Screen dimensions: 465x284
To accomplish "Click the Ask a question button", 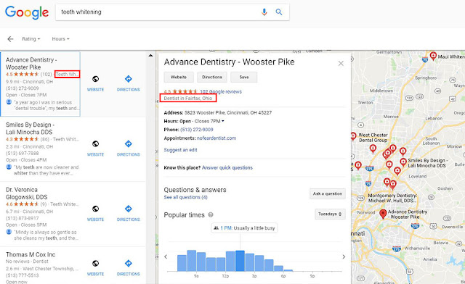I will (x=328, y=193).
